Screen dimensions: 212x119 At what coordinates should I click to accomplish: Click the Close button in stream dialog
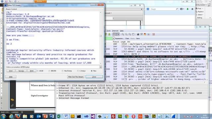coord(94,77)
